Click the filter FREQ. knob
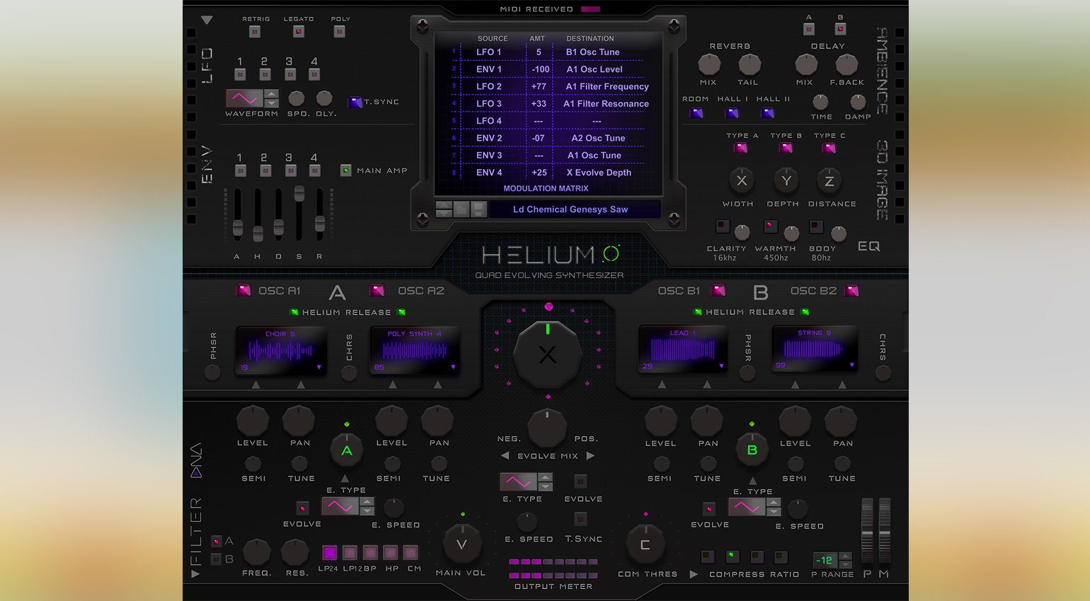 (x=256, y=552)
